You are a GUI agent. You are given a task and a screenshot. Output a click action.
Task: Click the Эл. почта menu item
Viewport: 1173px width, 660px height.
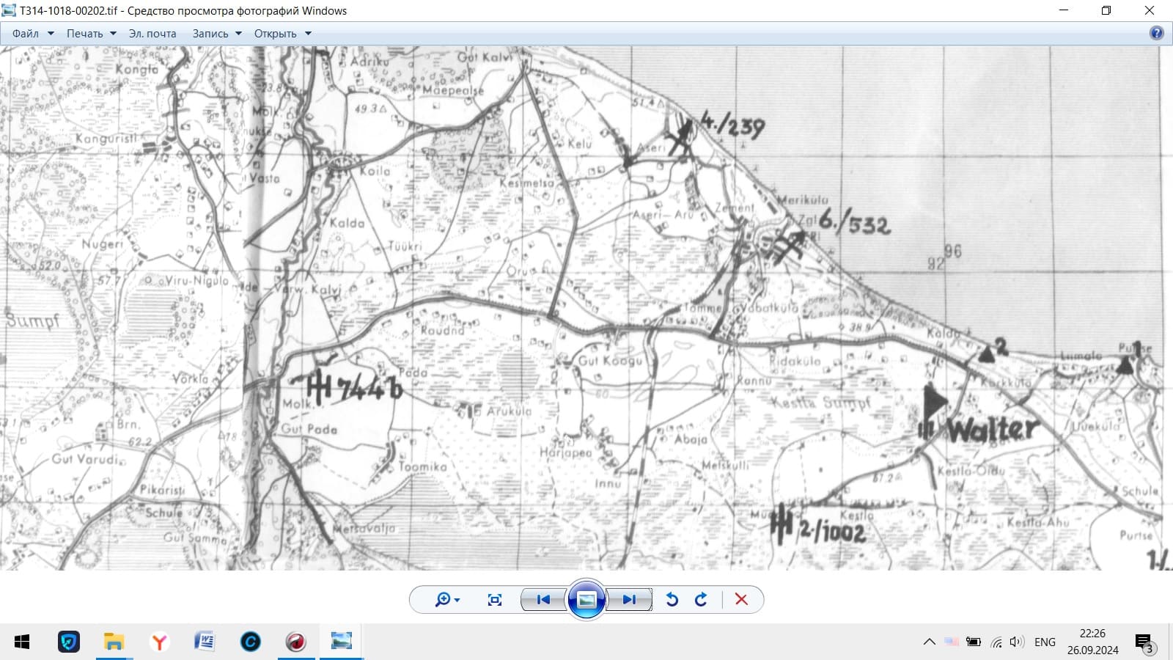152,34
